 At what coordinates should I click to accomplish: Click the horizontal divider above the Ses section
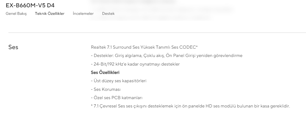[157, 33]
